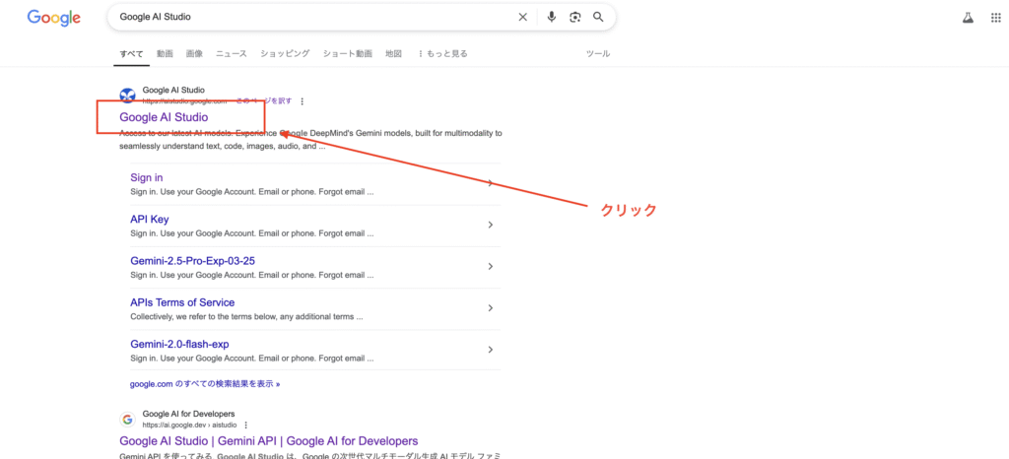Click chevron on Gemini-2.5-Pro-Exp-03-25 row
Image resolution: width=1009 pixels, height=459 pixels.
[x=491, y=266]
